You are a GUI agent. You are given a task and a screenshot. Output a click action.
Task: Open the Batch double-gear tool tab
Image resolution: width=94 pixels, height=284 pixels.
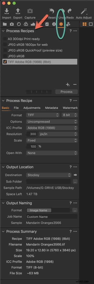(x=68, y=24)
